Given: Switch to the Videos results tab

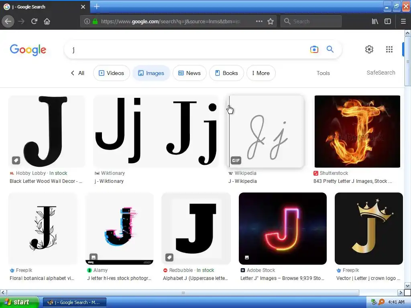Looking at the screenshot, I should click(112, 73).
